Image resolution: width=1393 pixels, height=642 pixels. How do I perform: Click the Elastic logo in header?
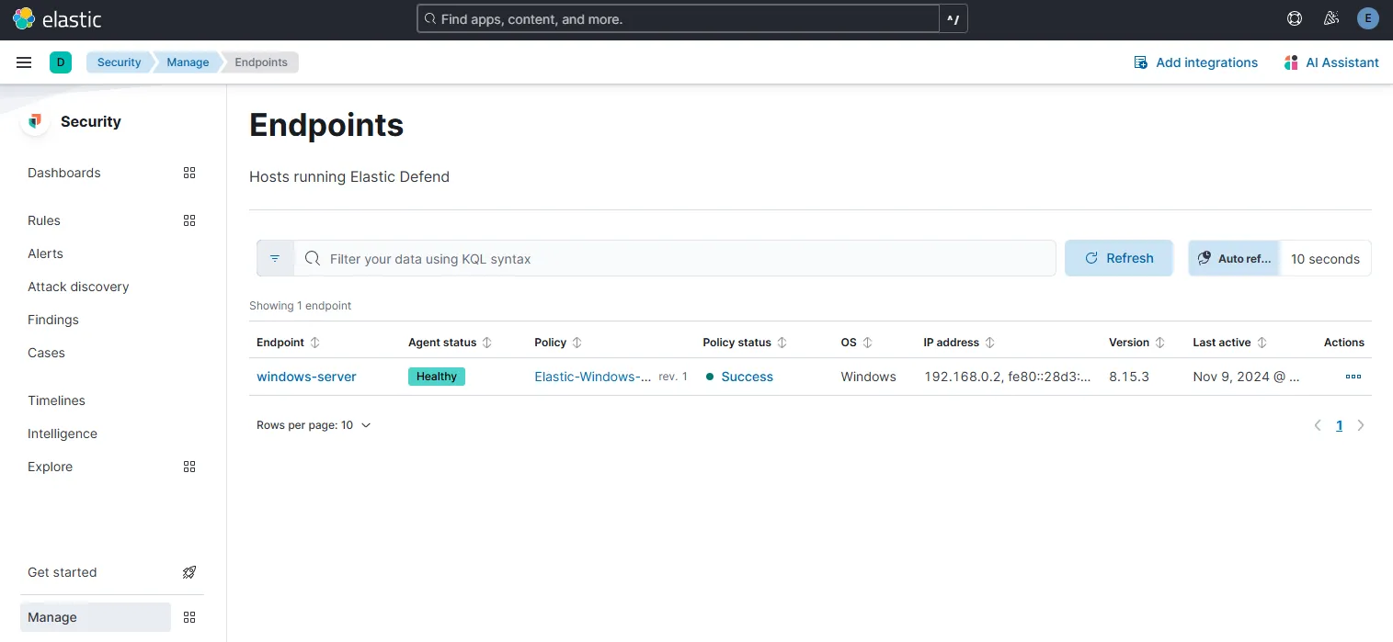57,18
